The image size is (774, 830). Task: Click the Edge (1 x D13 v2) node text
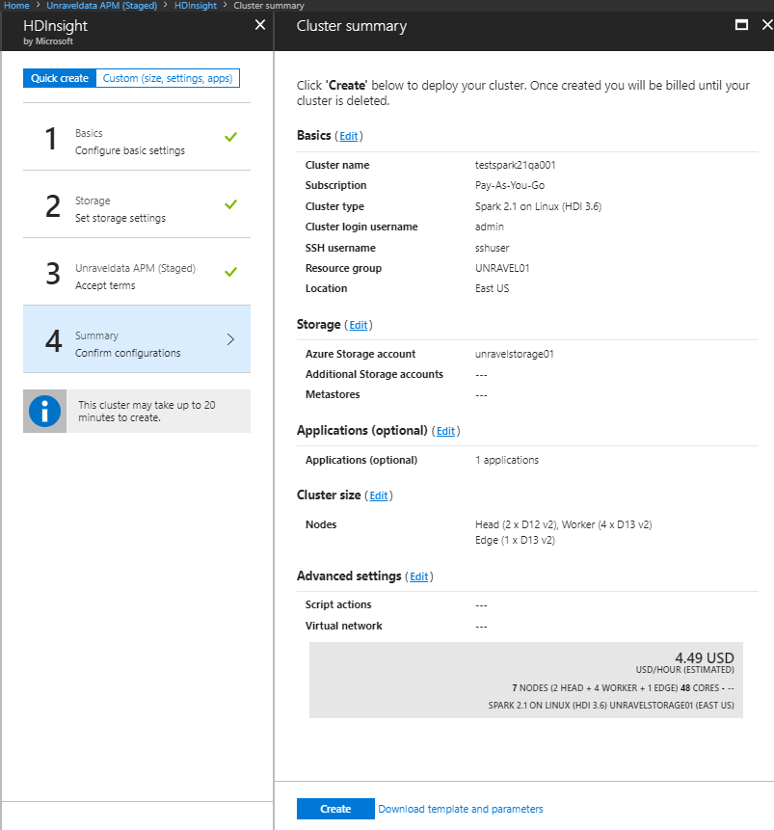pyautogui.click(x=515, y=540)
